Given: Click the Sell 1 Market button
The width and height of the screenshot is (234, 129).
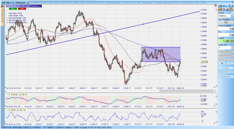Looking at the screenshot, I should [226, 56].
